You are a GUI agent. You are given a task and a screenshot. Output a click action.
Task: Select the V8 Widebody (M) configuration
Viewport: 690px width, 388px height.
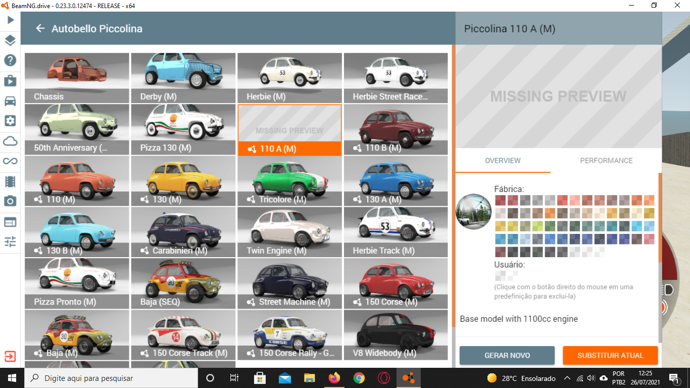click(396, 335)
